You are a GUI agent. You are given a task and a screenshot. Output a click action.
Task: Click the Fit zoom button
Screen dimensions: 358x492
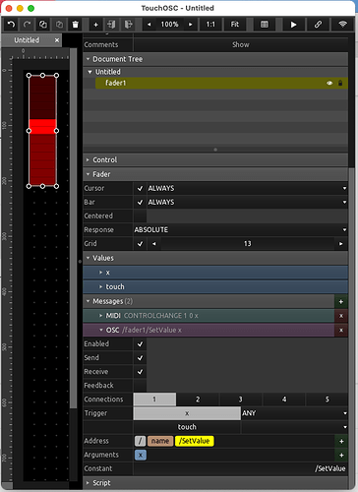(235, 25)
